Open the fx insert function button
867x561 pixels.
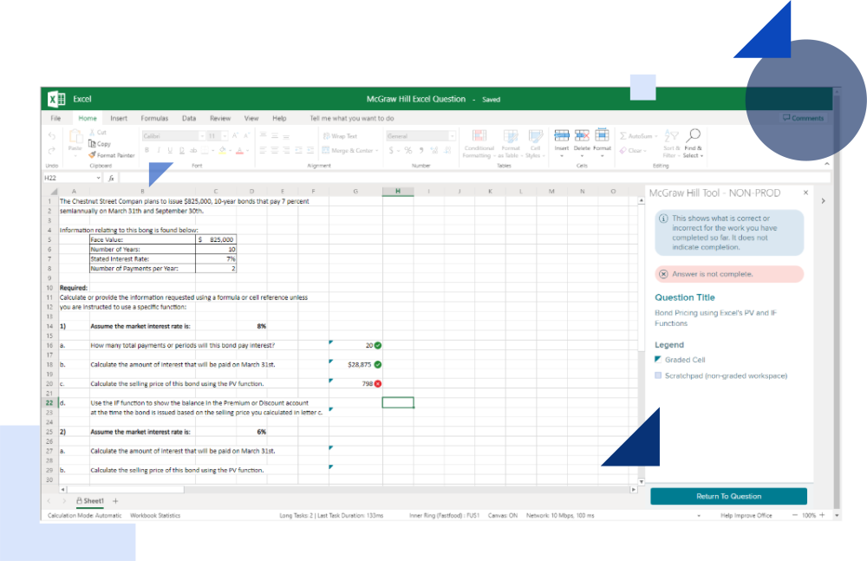pyautogui.click(x=111, y=178)
